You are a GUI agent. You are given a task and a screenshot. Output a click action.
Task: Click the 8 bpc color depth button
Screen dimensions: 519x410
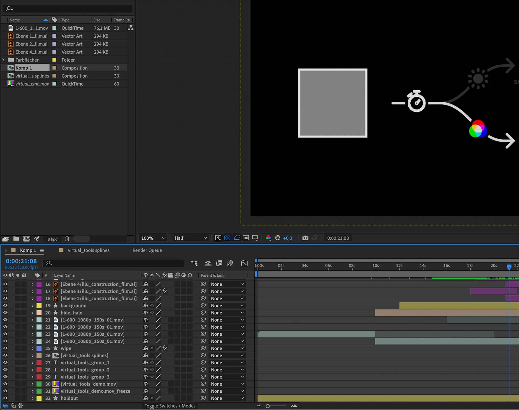coord(52,239)
